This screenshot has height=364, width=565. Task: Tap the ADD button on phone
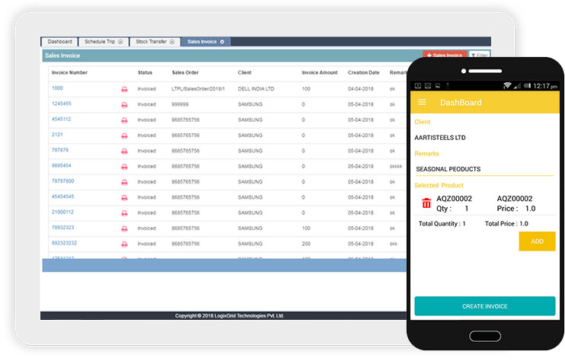pyautogui.click(x=537, y=241)
